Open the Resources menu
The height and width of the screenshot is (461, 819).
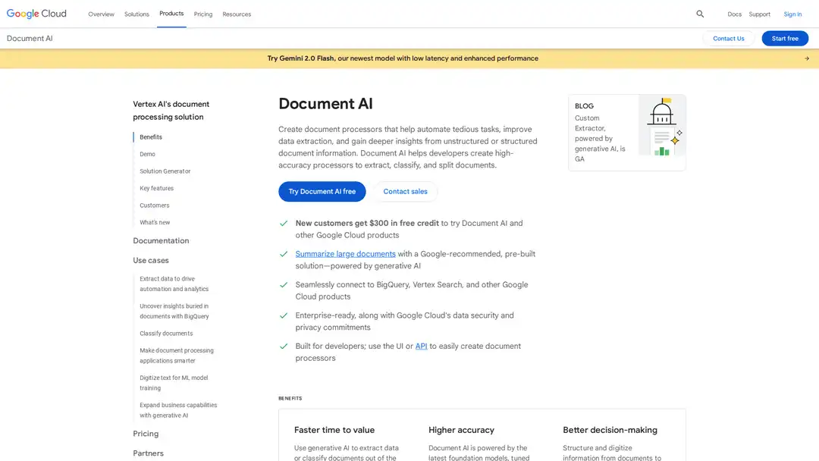[x=237, y=14]
